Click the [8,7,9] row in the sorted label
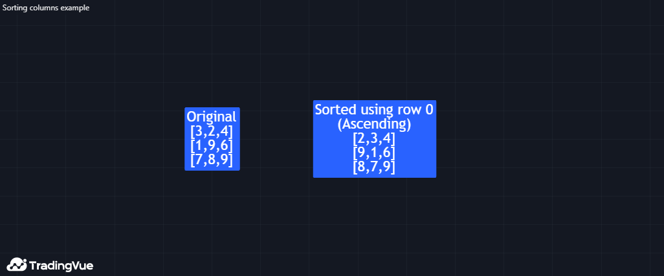Viewport: 664px width, 276px height. coord(374,167)
